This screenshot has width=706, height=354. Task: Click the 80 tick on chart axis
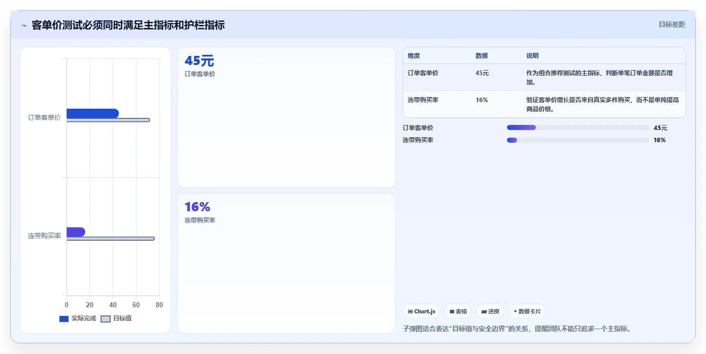tap(159, 305)
